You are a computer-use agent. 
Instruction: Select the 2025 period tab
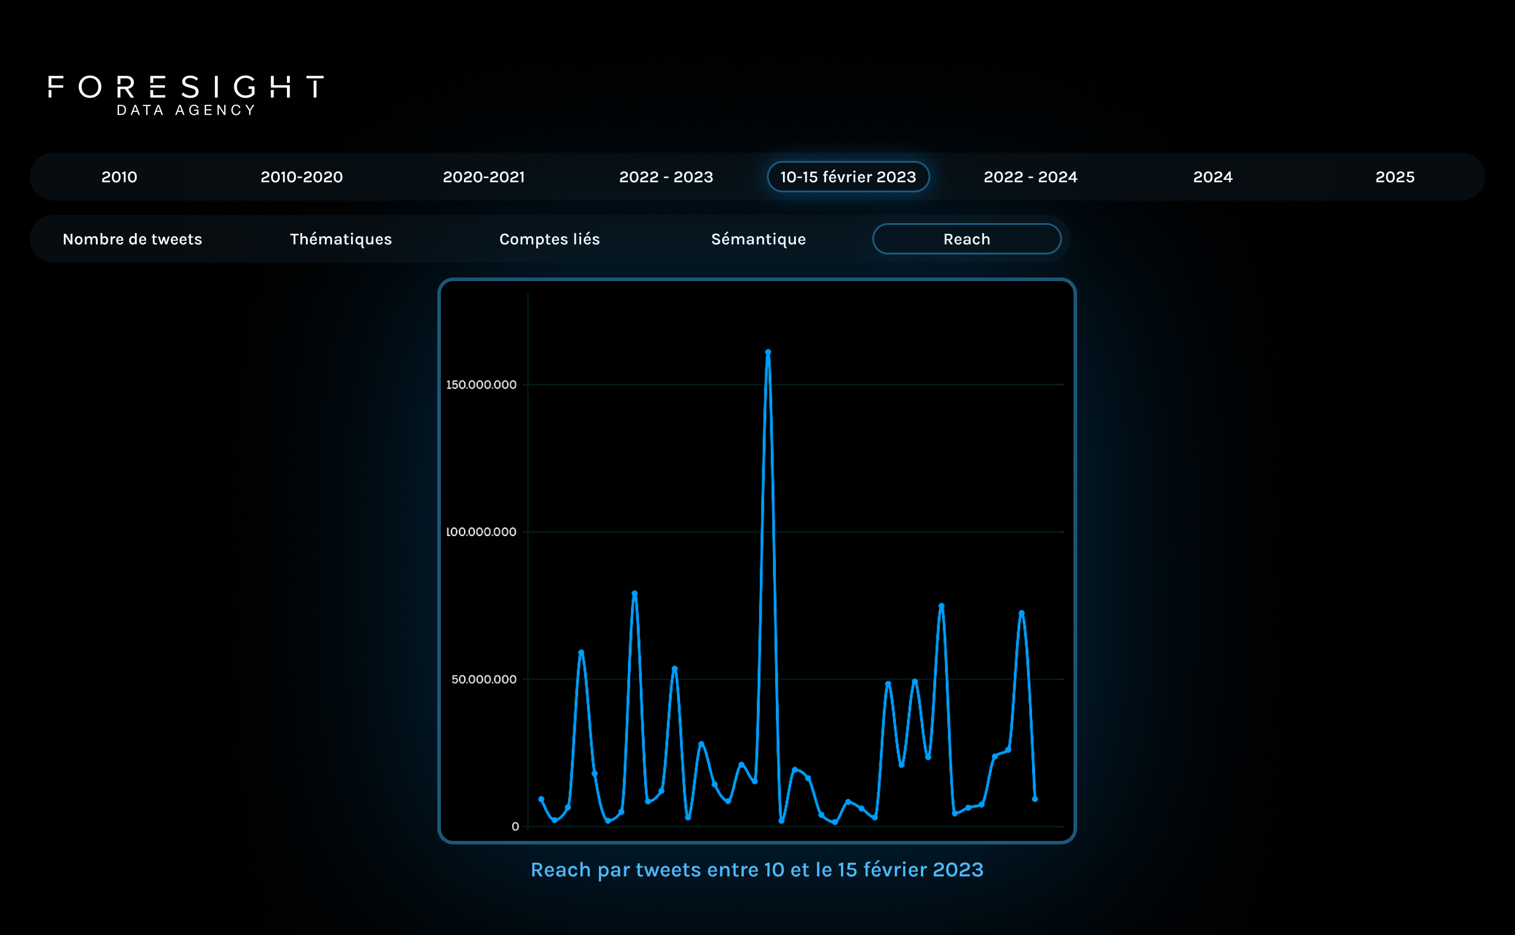click(x=1394, y=177)
